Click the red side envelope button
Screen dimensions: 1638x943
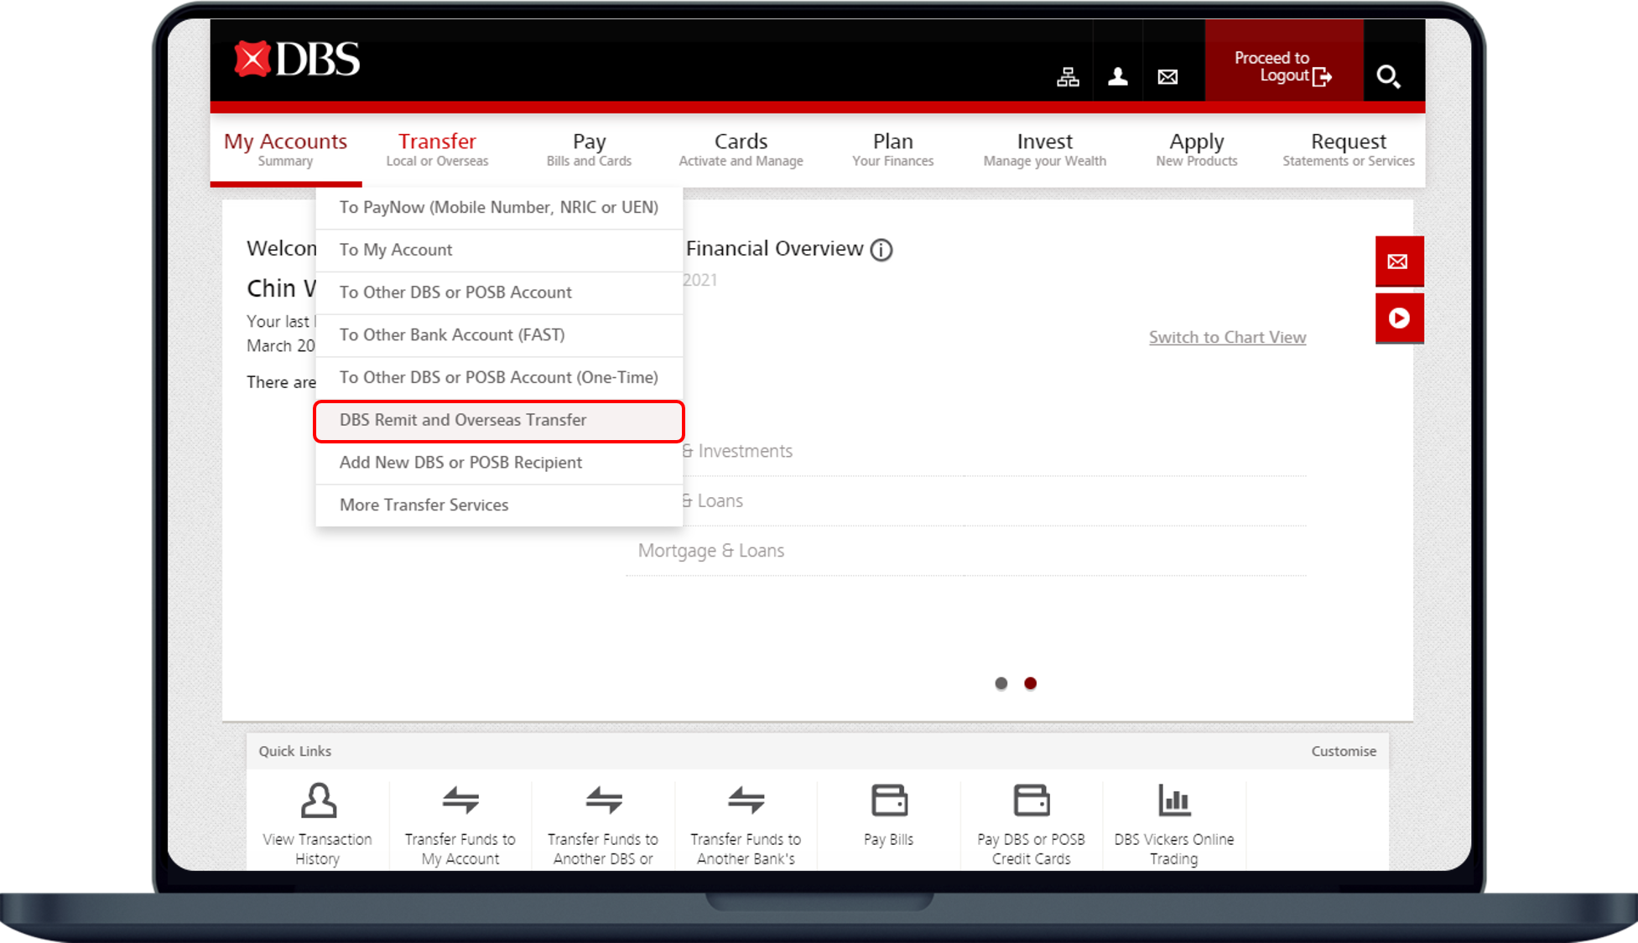coord(1398,262)
